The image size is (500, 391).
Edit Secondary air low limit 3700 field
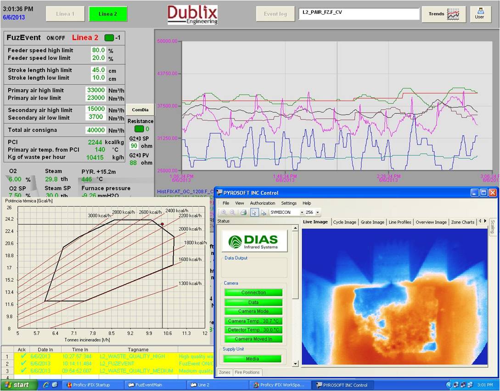[96, 117]
